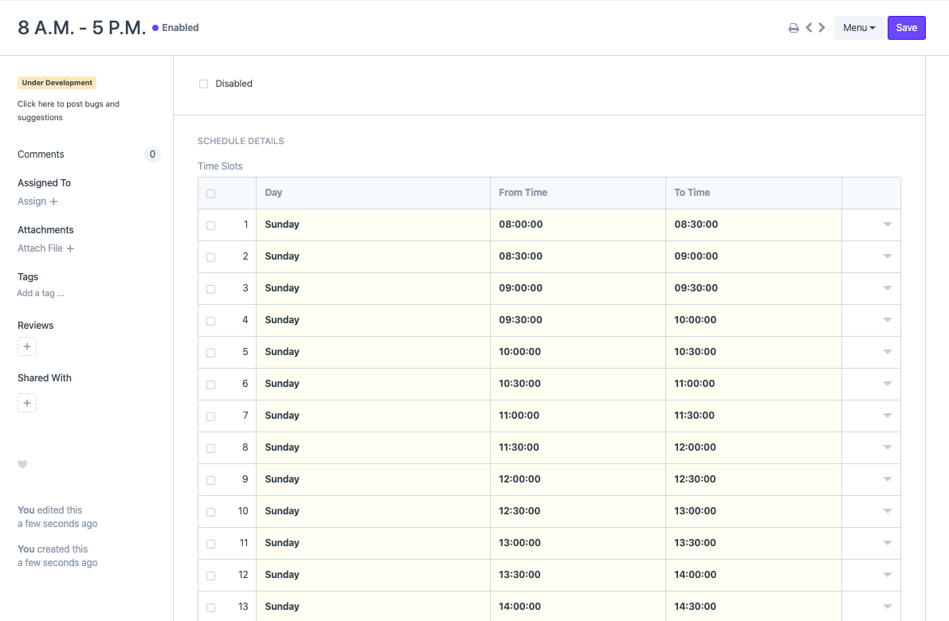Open the Menu dropdown in the header

pyautogui.click(x=858, y=27)
